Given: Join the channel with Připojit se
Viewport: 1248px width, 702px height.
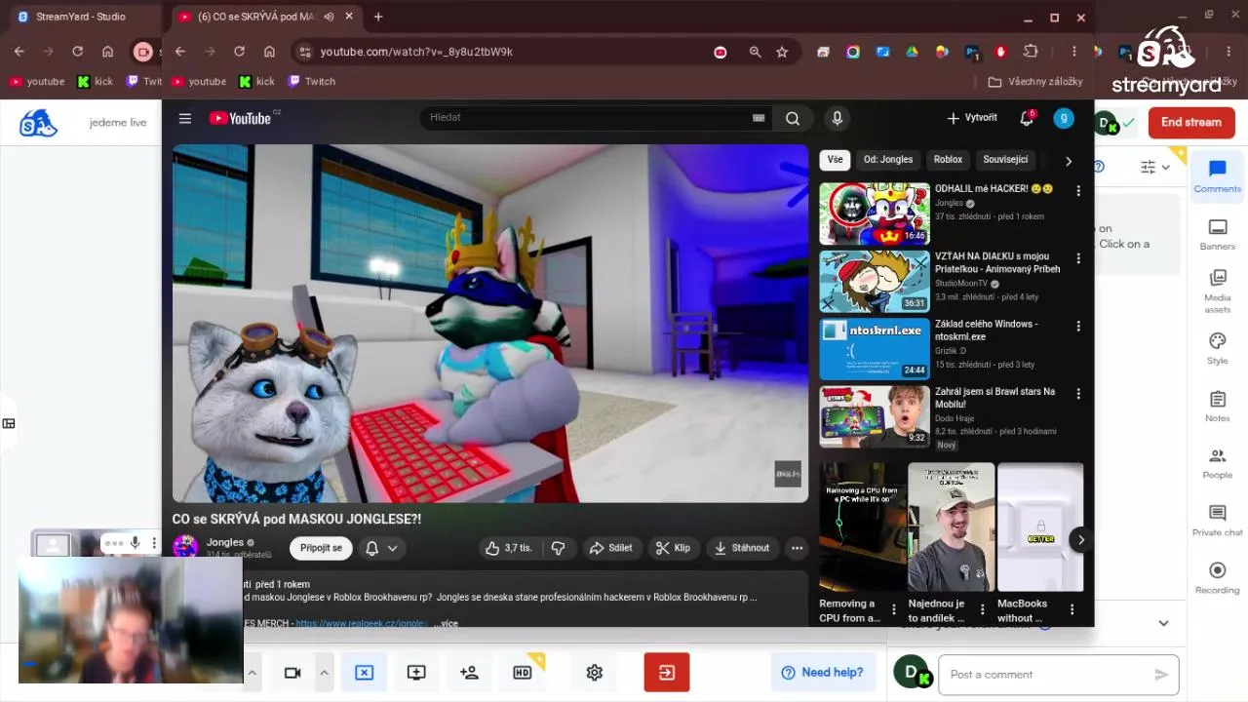Looking at the screenshot, I should [321, 548].
